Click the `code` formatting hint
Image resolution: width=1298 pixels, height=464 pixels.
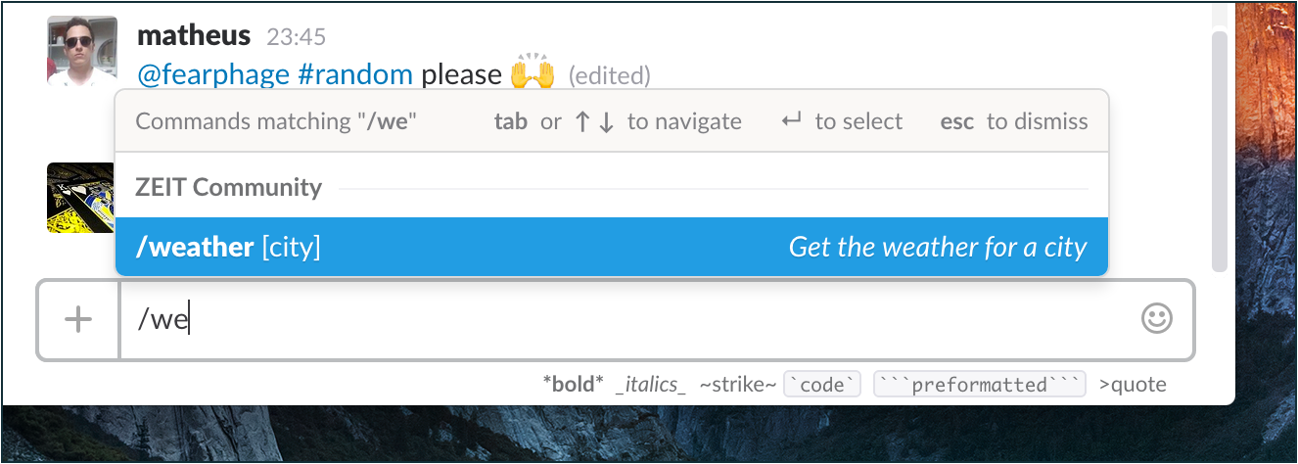coord(822,385)
